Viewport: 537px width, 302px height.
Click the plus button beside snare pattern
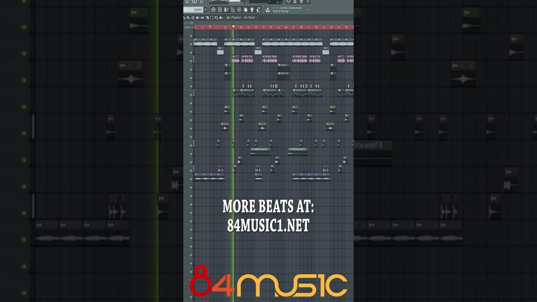(x=206, y=10)
